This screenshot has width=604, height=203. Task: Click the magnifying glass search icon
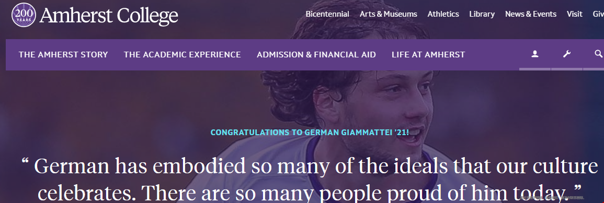(597, 54)
